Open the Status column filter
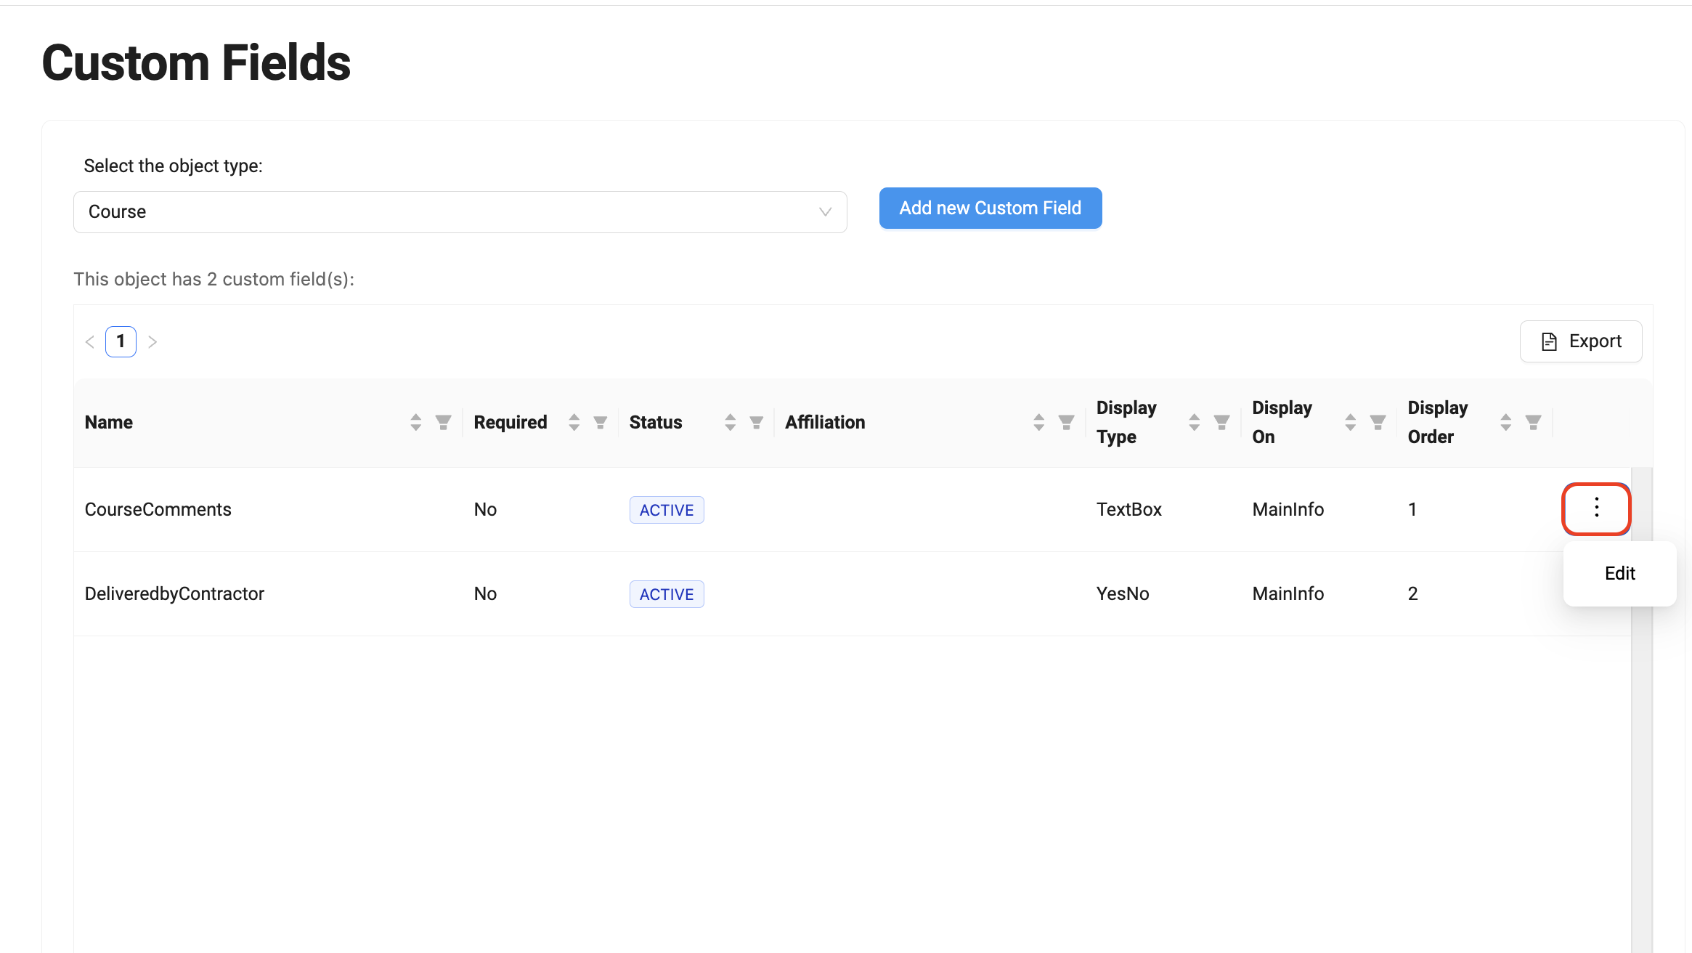The image size is (1692, 953). (x=756, y=422)
